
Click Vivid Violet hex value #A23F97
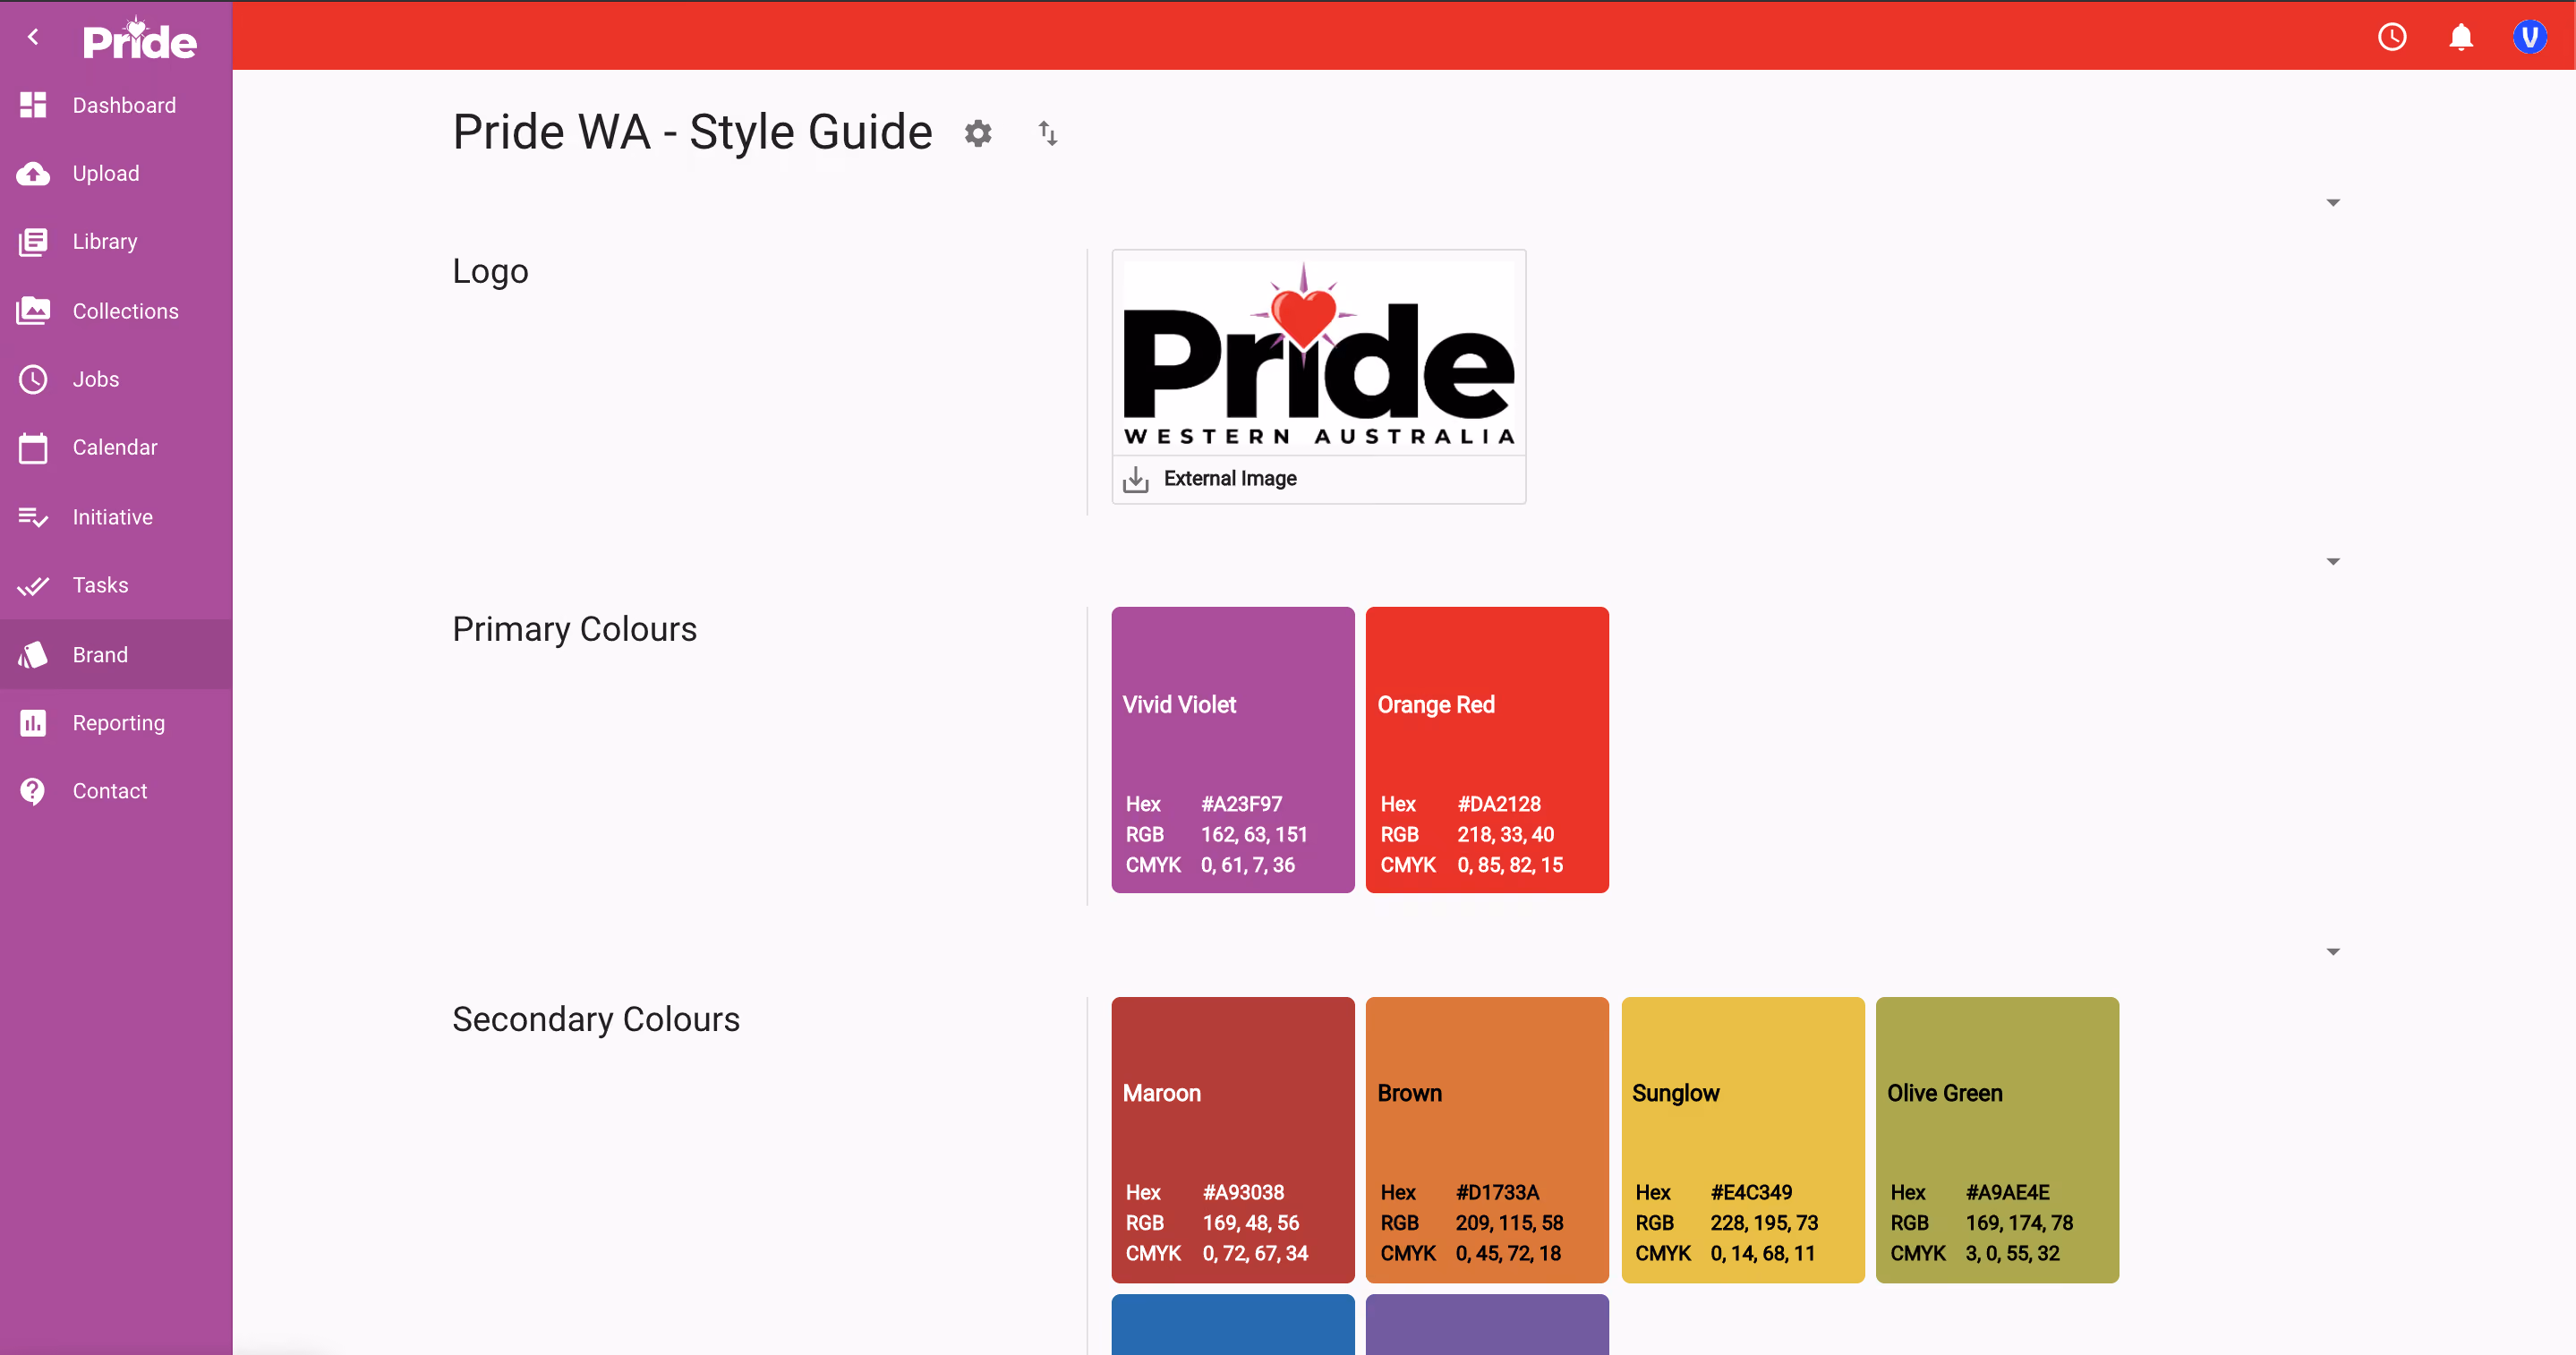[x=1241, y=804]
